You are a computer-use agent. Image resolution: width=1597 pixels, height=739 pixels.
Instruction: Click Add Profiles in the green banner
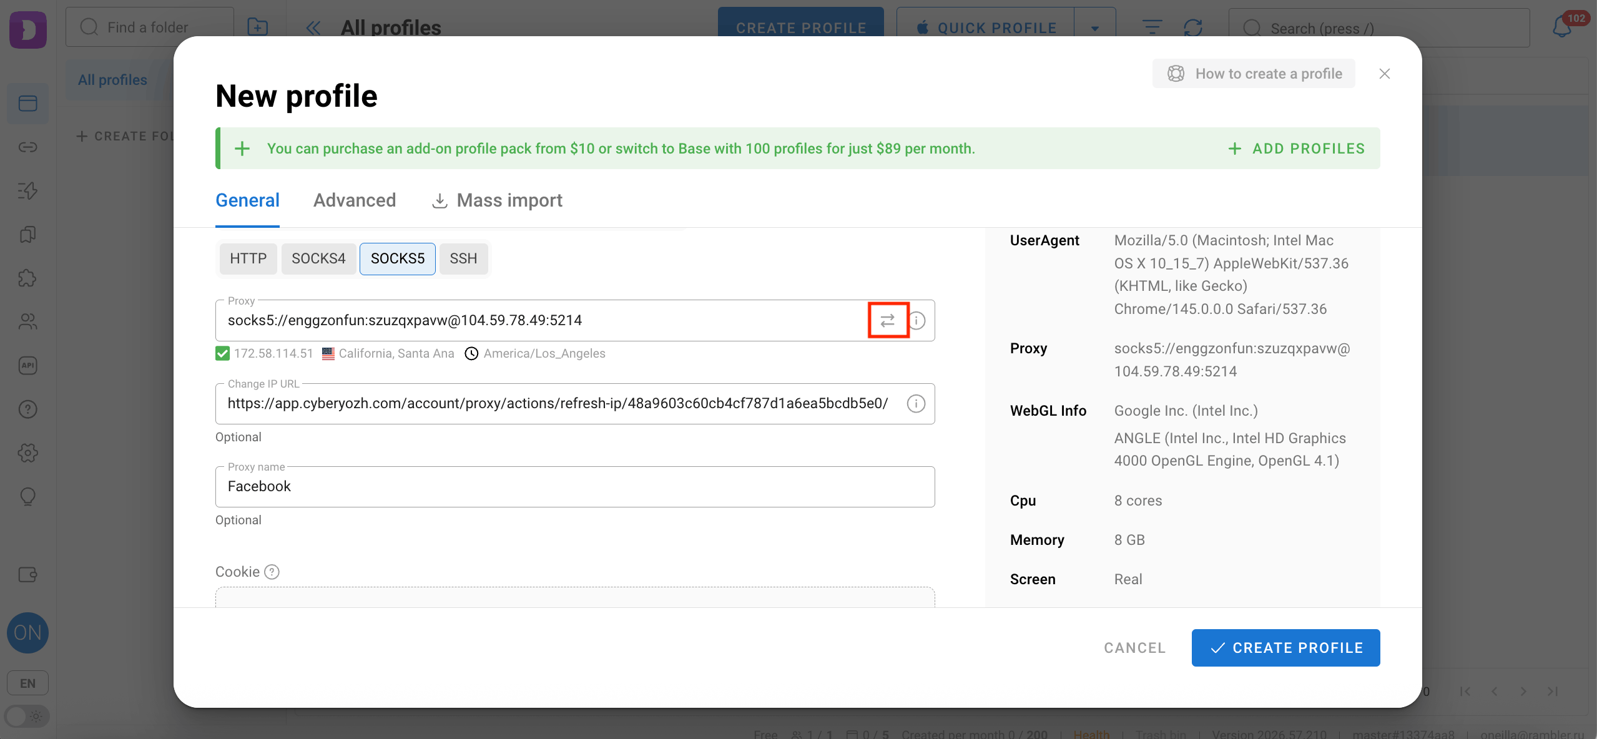coord(1297,148)
